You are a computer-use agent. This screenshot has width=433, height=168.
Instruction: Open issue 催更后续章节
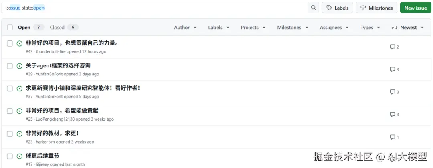(x=42, y=156)
